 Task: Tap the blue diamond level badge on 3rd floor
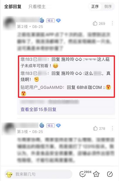pos(58,125)
